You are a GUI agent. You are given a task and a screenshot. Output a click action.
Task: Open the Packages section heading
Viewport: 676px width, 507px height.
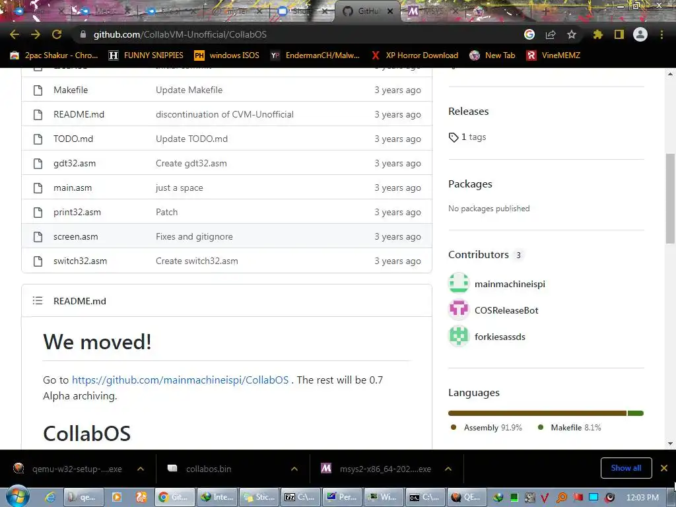(x=470, y=184)
